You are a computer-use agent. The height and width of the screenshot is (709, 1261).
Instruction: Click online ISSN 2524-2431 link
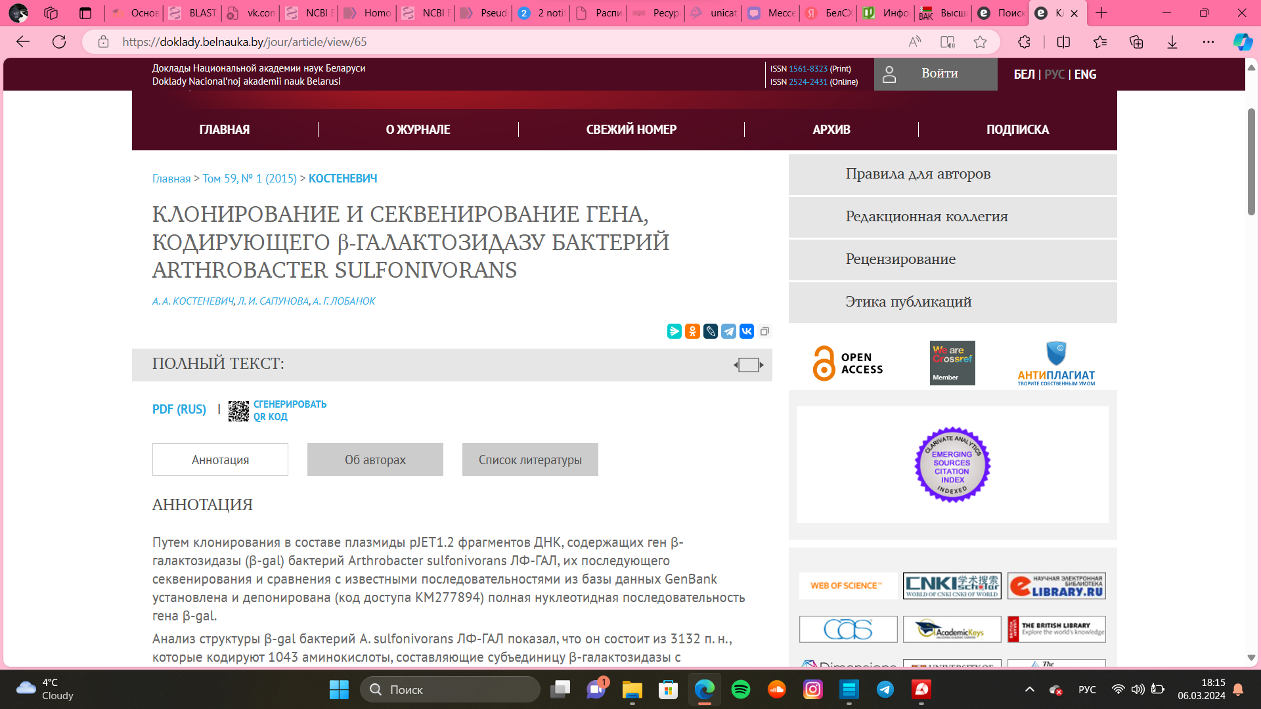808,82
